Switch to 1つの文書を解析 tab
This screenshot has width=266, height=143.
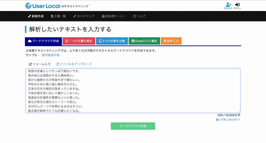(79, 41)
